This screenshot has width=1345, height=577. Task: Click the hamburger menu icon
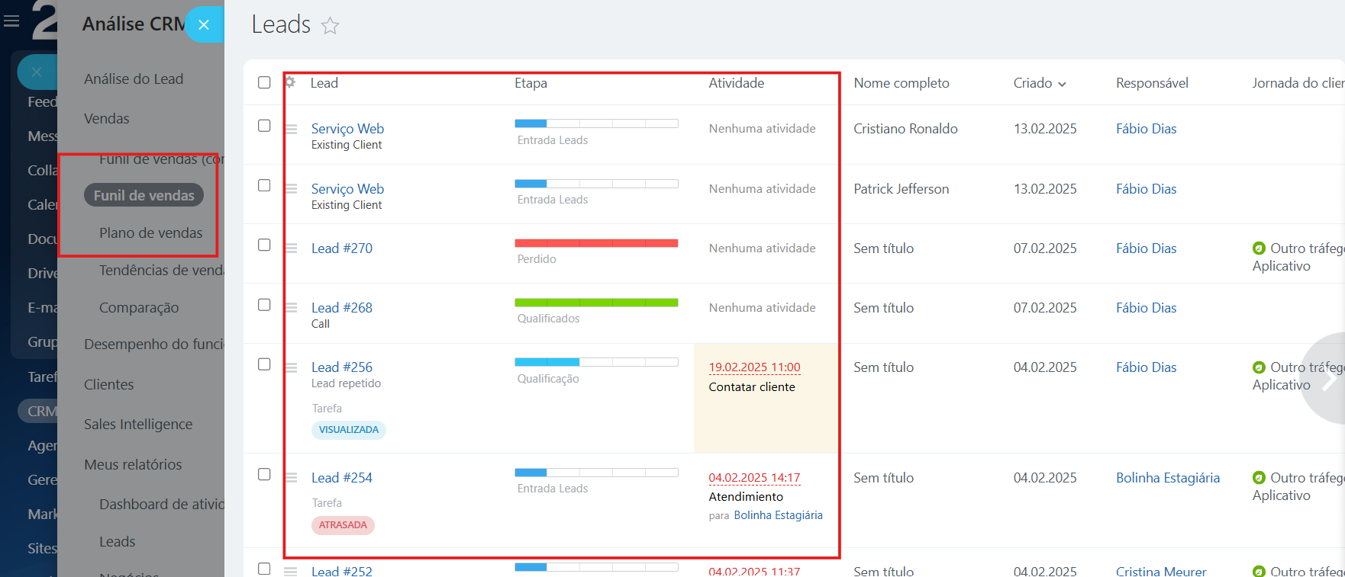[x=11, y=21]
